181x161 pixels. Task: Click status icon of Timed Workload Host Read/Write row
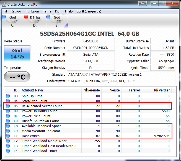(x=8, y=146)
